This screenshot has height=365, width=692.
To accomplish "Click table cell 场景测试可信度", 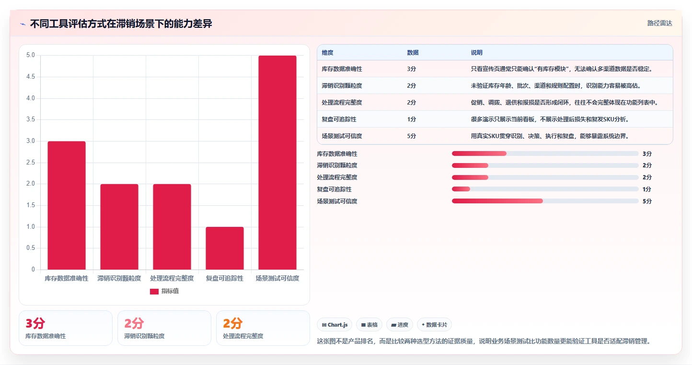I will 342,136.
